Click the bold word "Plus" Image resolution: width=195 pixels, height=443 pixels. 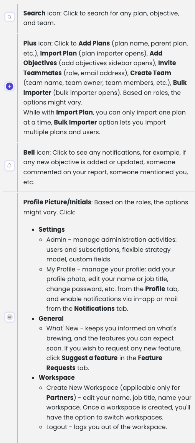30,43
